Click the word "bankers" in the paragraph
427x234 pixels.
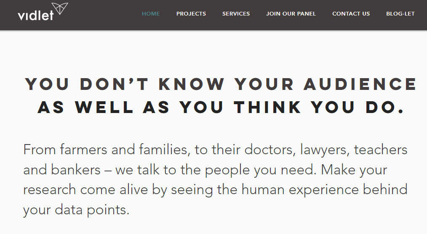[80, 170]
